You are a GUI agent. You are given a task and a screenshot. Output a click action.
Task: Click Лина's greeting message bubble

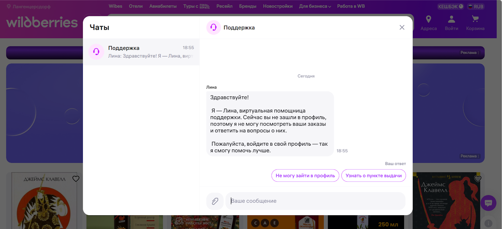click(x=270, y=124)
